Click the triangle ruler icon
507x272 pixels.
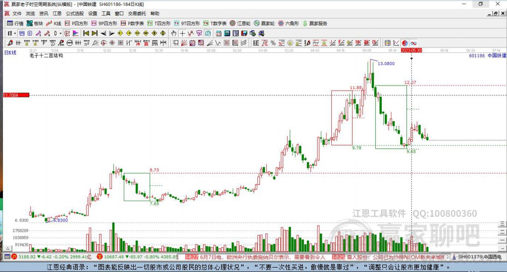[95, 43]
